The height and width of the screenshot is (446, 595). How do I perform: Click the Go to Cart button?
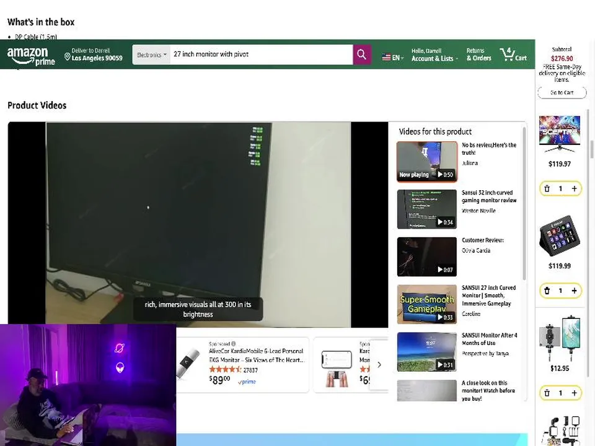click(x=562, y=92)
